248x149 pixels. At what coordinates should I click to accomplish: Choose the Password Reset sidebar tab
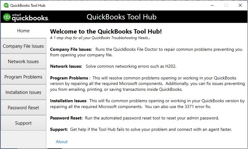tap(23, 108)
